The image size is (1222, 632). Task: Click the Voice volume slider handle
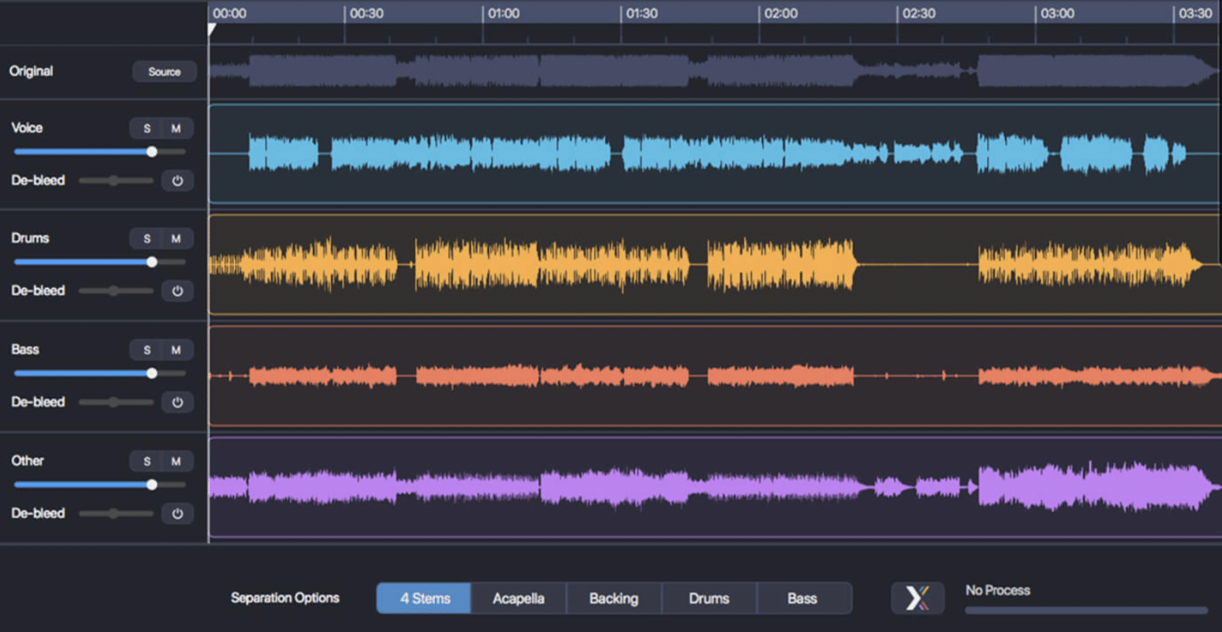pyautogui.click(x=152, y=152)
